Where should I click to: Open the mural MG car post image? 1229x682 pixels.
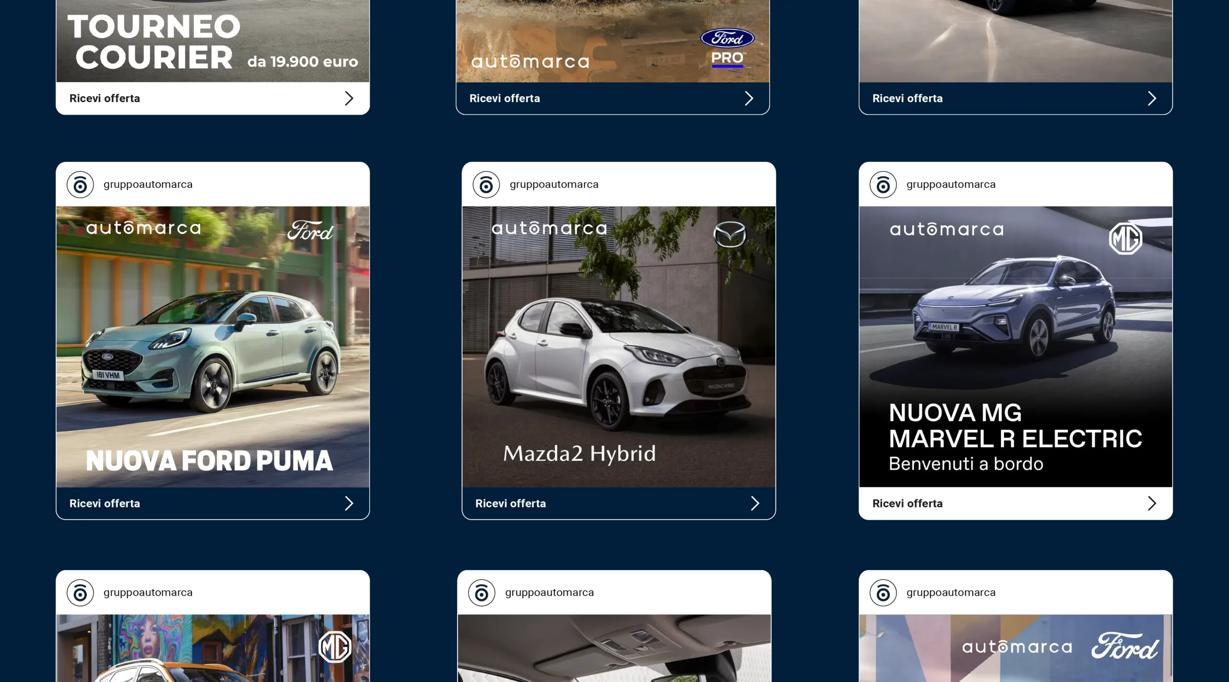pyautogui.click(x=213, y=648)
